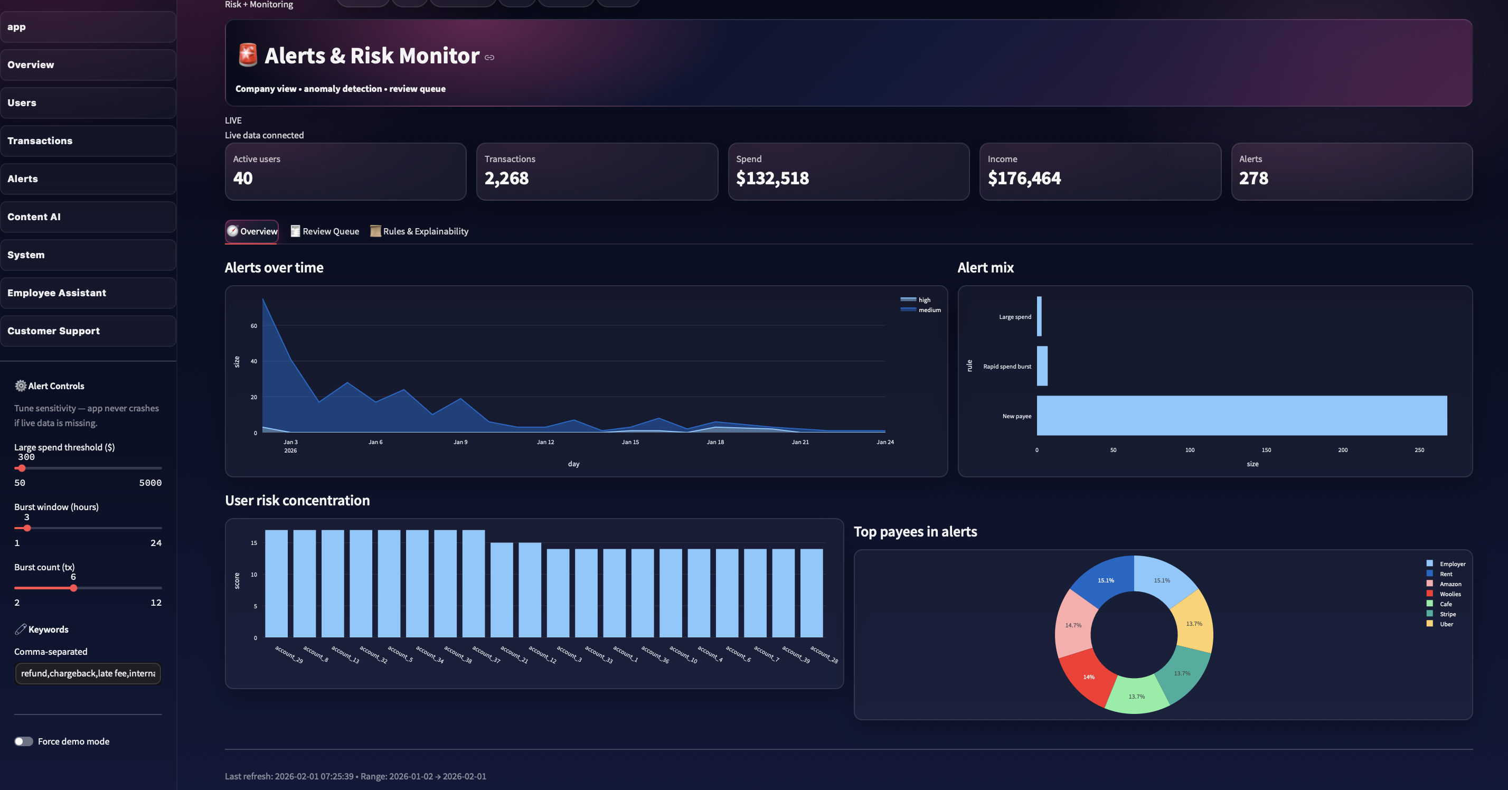Click the scroll icon on Rules & Explainability tab

click(x=375, y=231)
